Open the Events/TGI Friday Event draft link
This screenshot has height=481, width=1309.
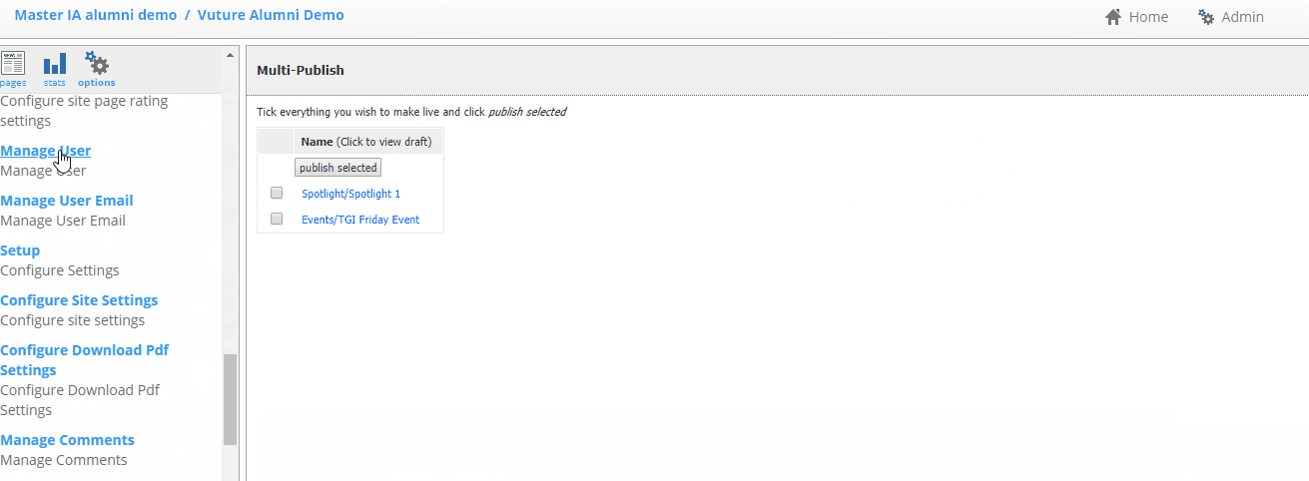360,220
